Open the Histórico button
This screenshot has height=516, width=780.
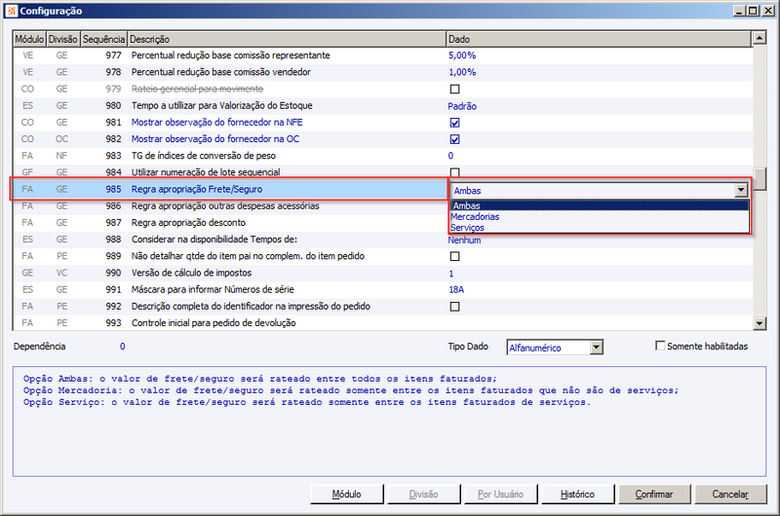[577, 495]
